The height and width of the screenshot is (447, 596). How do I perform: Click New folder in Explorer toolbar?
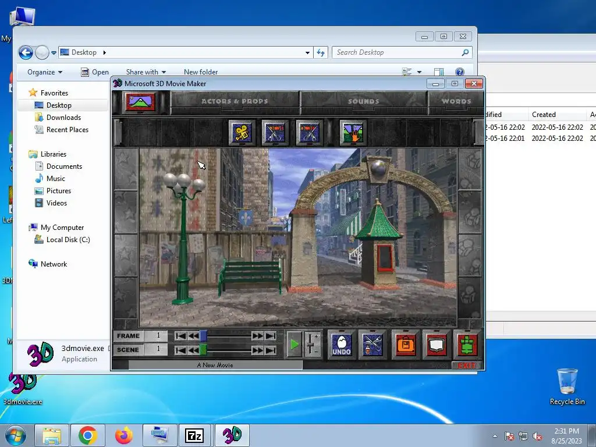pyautogui.click(x=201, y=72)
